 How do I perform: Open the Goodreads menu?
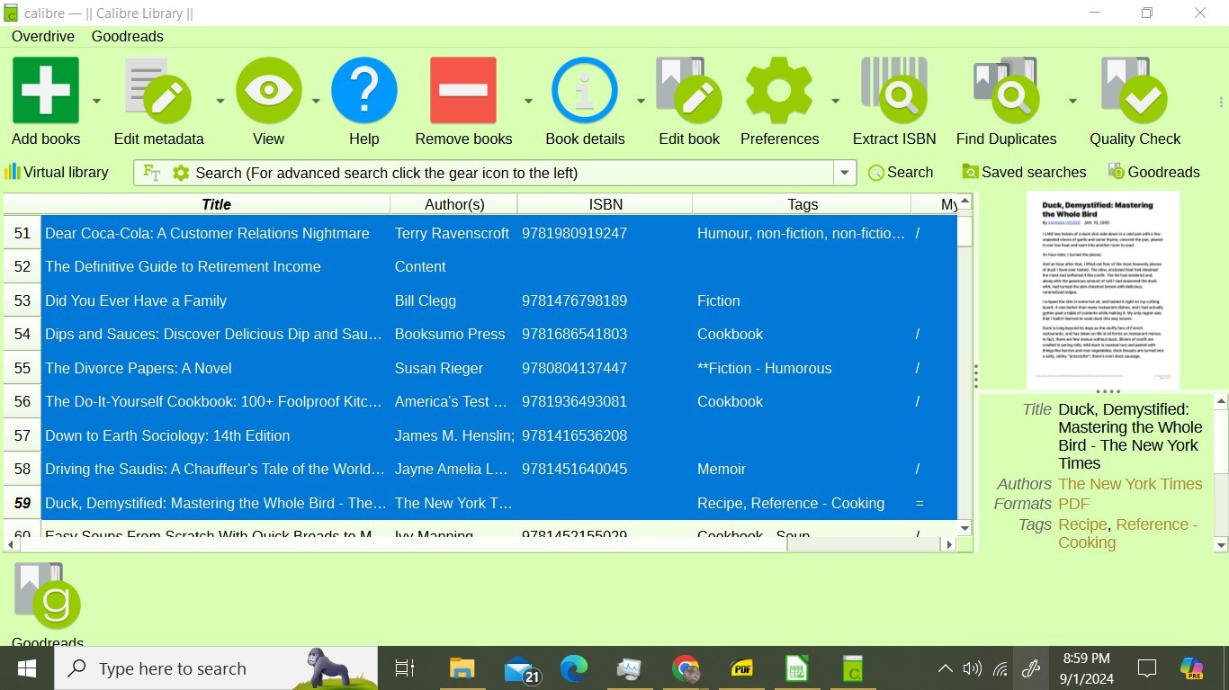point(128,36)
